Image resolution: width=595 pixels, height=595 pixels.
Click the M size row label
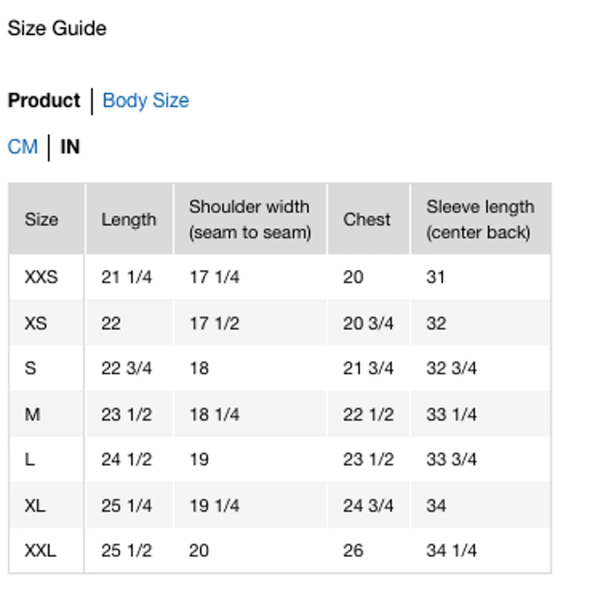[32, 414]
